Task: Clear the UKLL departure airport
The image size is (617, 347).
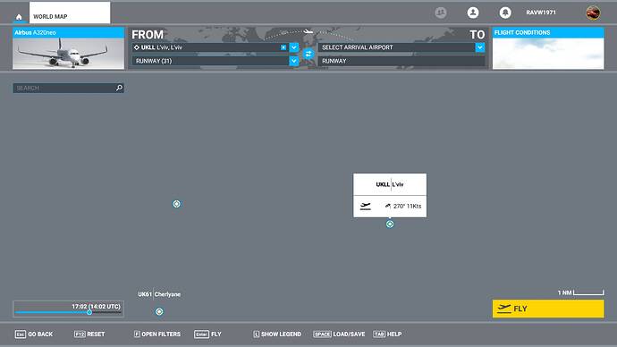Action: [283, 47]
